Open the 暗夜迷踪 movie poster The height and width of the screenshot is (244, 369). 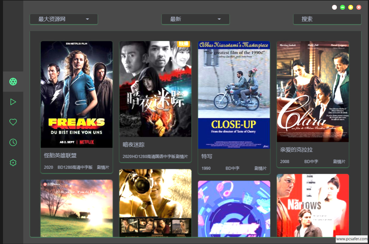(x=155, y=89)
